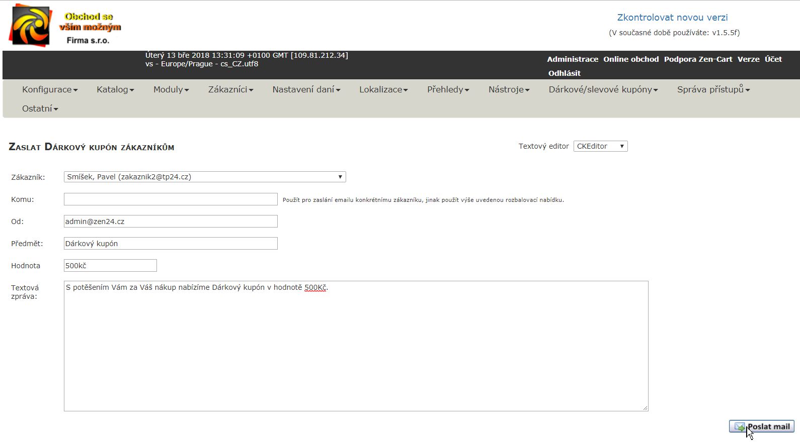The image size is (800, 444).
Task: Open the Textový editor CKEditor dropdown
Action: [x=600, y=146]
